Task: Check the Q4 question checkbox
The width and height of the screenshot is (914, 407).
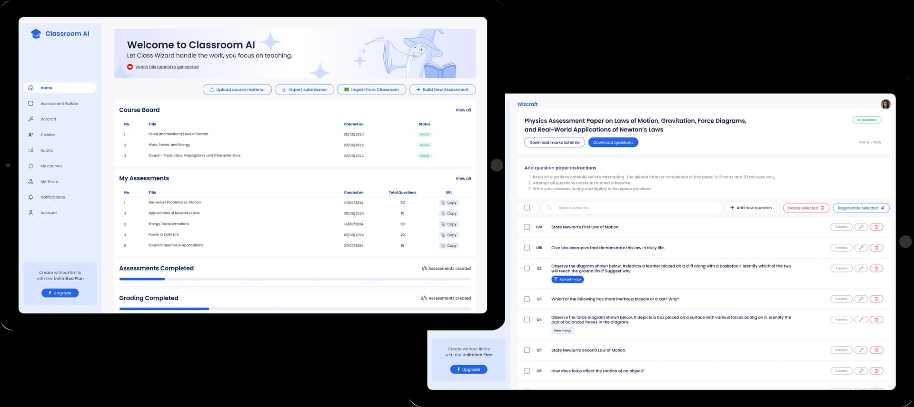Action: (527, 320)
